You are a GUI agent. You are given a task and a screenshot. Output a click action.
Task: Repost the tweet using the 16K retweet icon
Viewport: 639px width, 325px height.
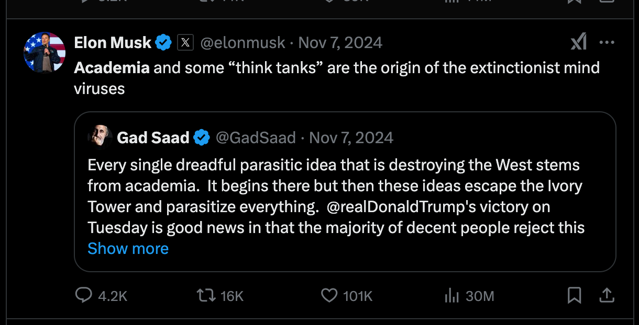click(x=206, y=296)
